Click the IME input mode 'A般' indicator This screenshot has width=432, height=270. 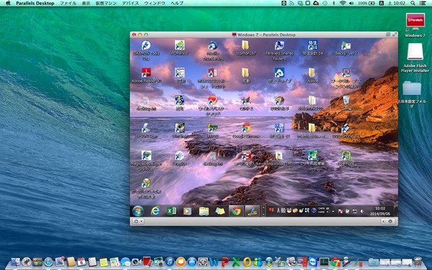281,211
